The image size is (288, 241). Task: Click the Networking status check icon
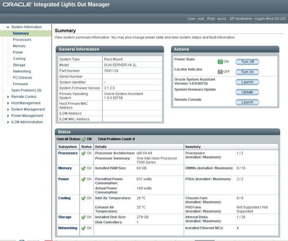click(x=84, y=228)
